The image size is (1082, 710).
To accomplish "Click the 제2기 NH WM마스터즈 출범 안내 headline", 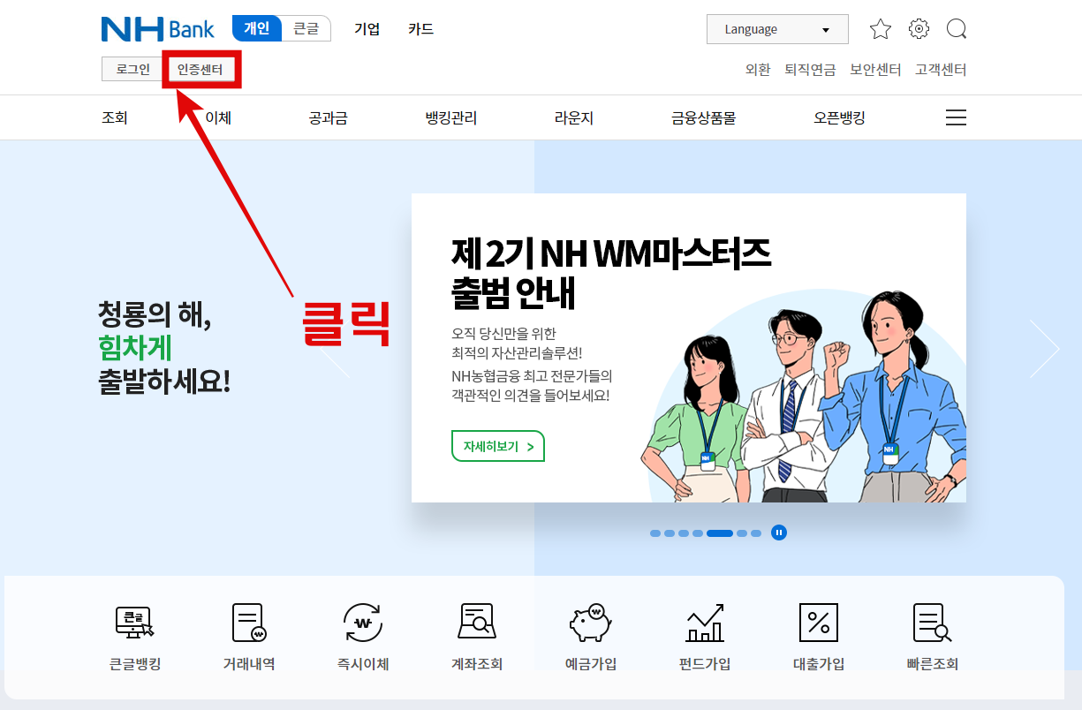I will [611, 274].
